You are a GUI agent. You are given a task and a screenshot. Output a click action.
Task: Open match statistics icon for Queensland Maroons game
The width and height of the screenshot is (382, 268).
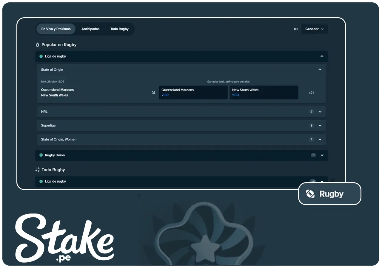(x=153, y=93)
